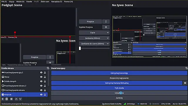Move source up with arrow icon

point(16,99)
